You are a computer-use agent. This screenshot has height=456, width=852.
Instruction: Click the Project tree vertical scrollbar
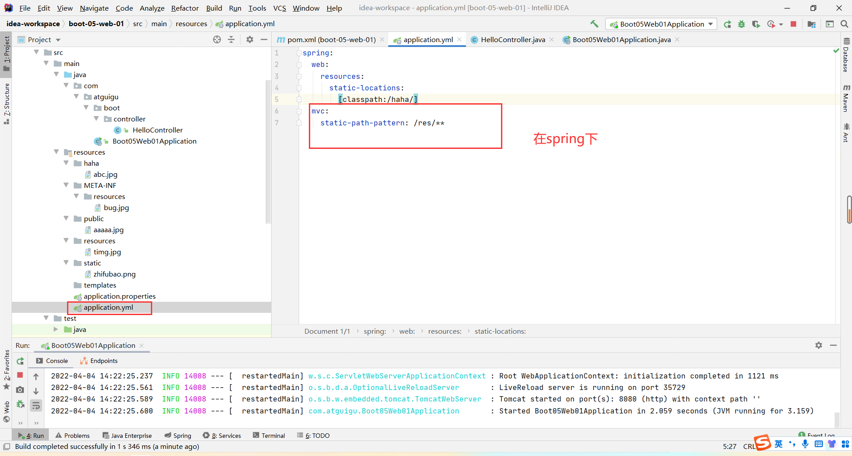(268, 151)
